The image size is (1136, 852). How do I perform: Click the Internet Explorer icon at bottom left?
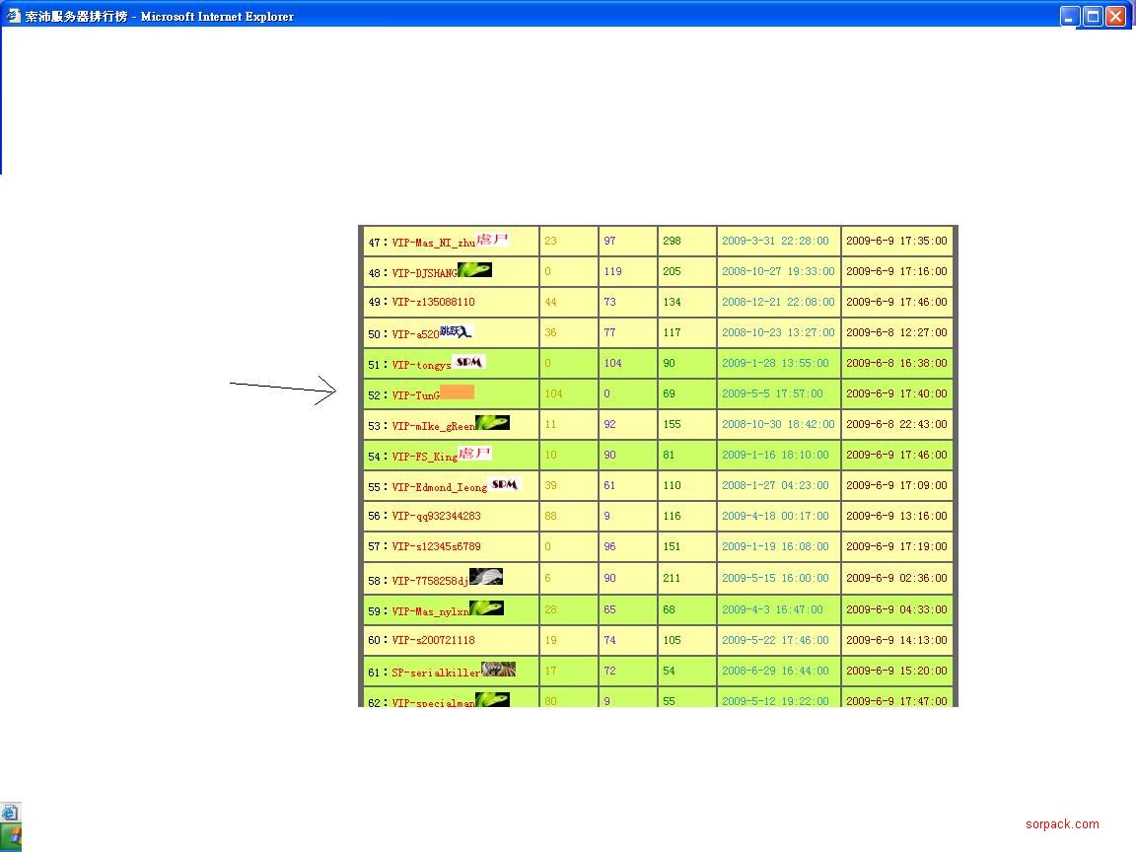9,813
